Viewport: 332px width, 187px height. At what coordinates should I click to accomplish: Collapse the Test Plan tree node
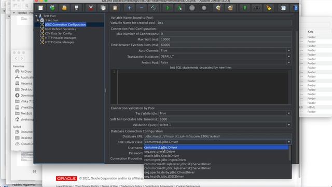[36, 16]
